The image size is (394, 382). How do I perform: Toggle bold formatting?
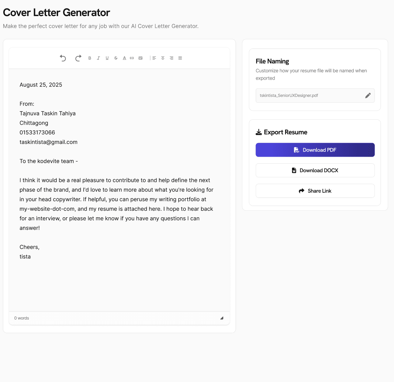90,58
